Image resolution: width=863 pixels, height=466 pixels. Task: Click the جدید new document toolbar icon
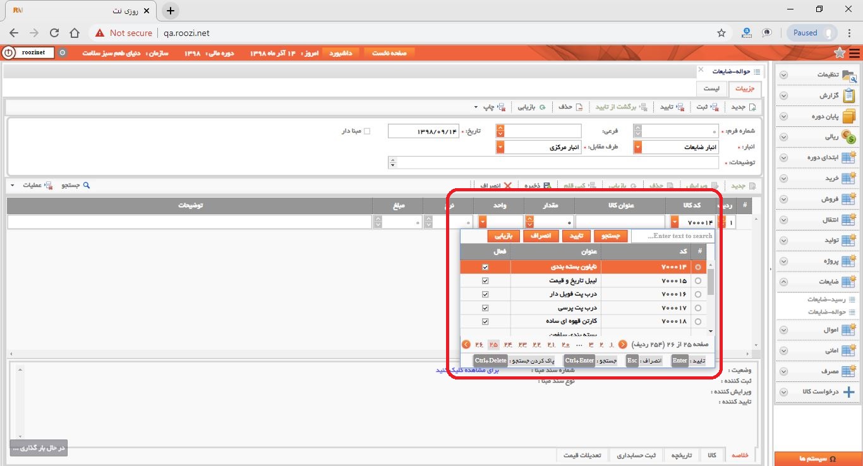[752, 107]
